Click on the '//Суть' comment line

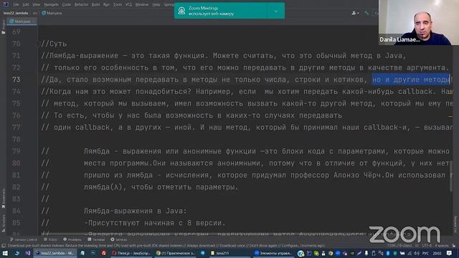(x=54, y=44)
